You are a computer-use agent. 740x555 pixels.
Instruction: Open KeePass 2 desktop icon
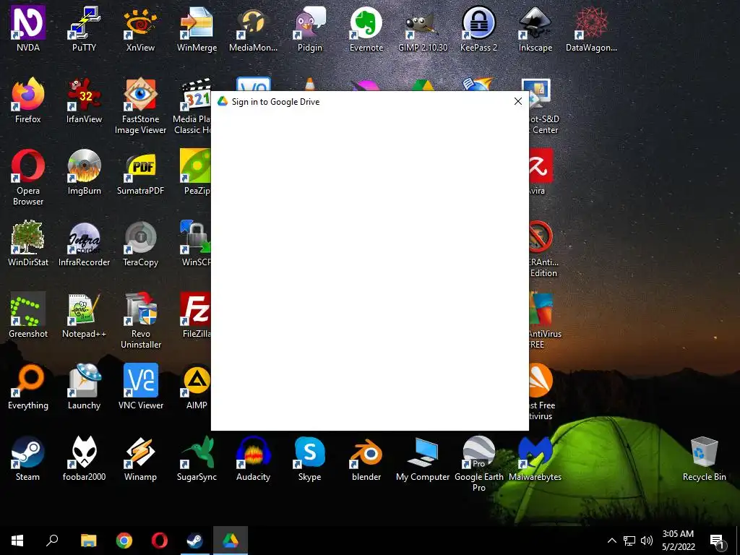478,28
